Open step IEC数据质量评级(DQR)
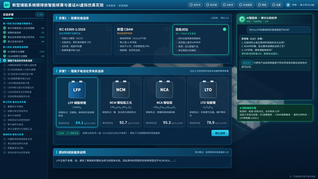This screenshot has width=318, height=179. [x=24, y=79]
